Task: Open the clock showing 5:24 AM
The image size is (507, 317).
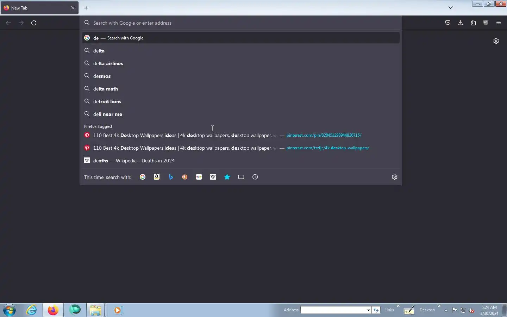Action: 489,310
